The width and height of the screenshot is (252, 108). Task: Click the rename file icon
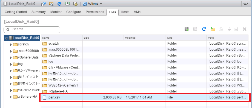point(236,29)
